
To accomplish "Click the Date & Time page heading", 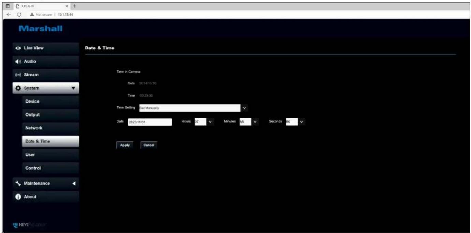I will click(x=99, y=48).
